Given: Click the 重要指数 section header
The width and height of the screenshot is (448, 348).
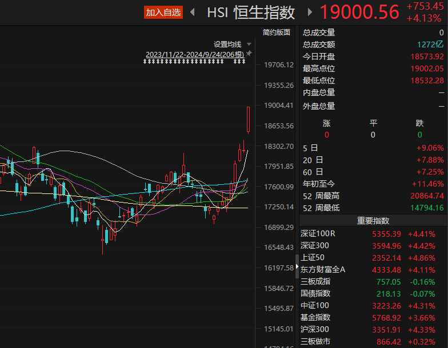Looking at the screenshot, I should tap(373, 221).
